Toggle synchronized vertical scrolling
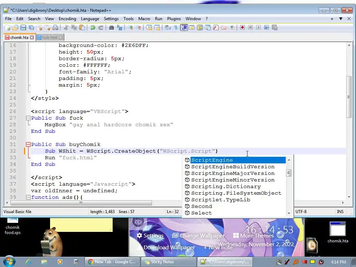The image size is (356, 267). click(x=149, y=28)
